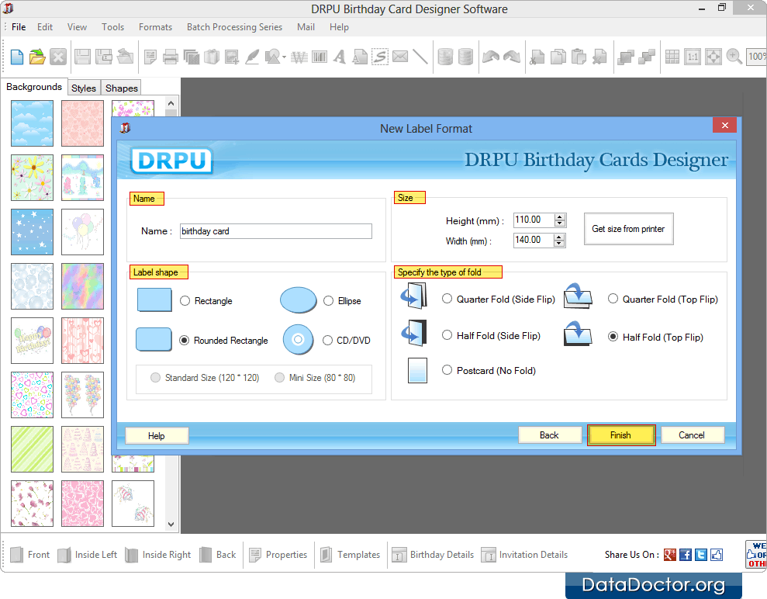
Task: Click the Redo arrow icon
Action: click(512, 57)
